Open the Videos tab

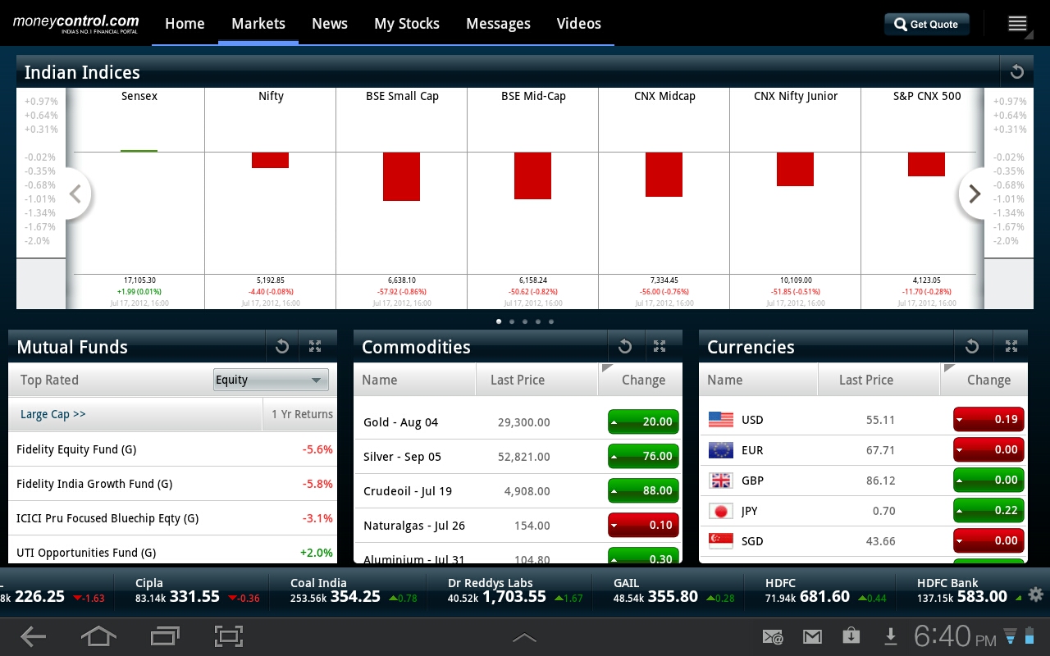click(x=579, y=24)
